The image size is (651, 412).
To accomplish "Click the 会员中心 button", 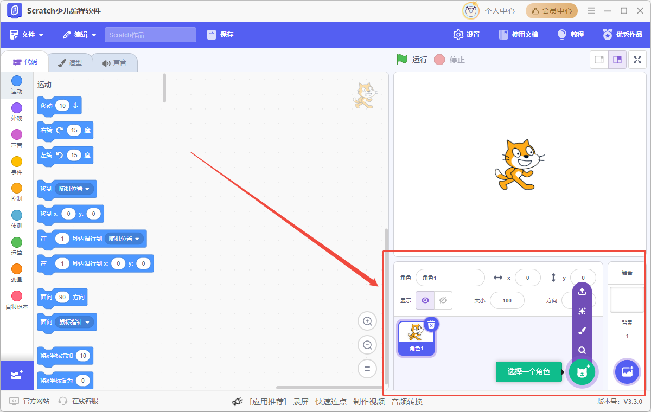I will [552, 10].
